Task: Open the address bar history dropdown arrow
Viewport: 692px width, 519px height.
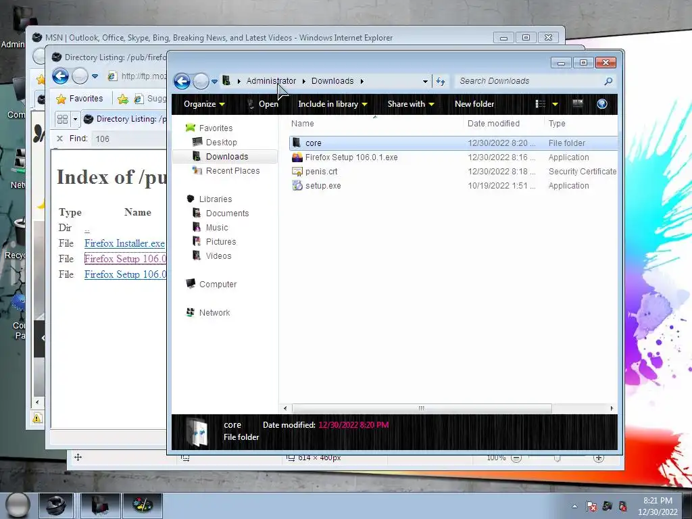Action: [x=425, y=82]
